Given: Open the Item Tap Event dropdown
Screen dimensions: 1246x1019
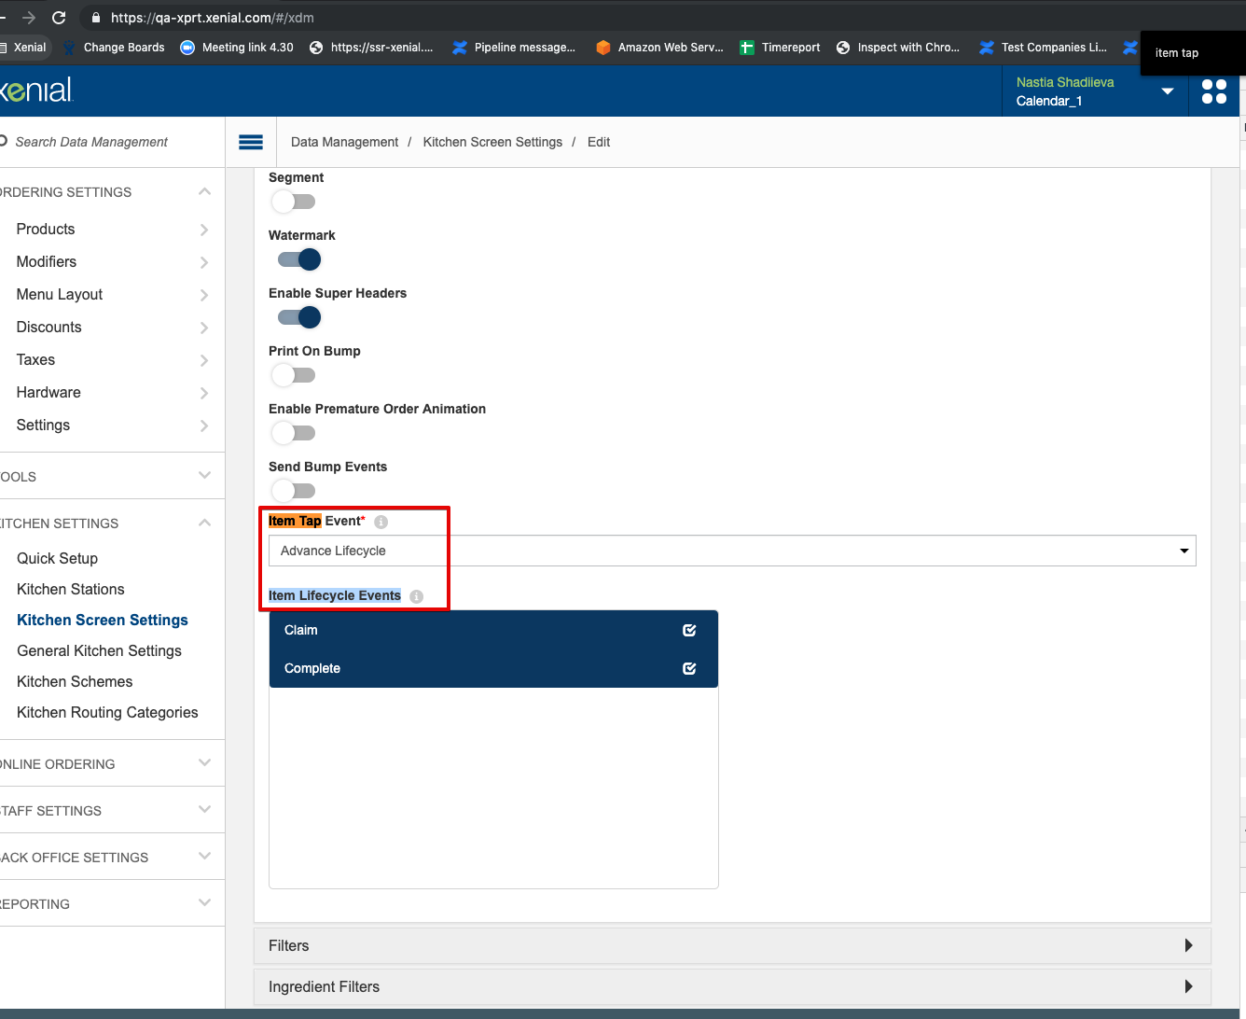Looking at the screenshot, I should pyautogui.click(x=731, y=551).
